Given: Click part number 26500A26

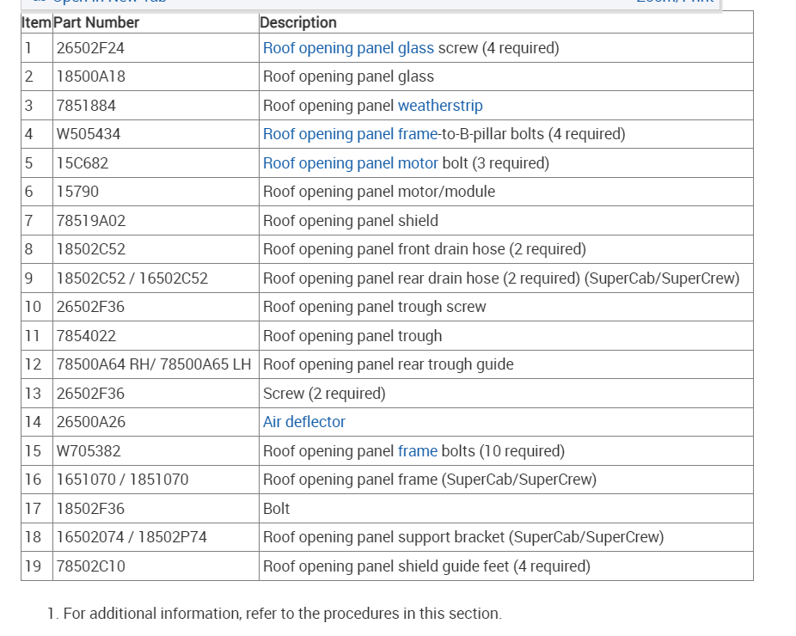Looking at the screenshot, I should (91, 422).
